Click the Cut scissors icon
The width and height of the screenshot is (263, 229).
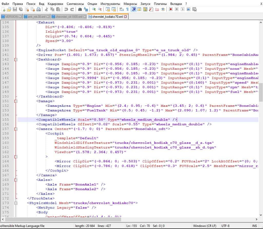[x=46, y=10]
